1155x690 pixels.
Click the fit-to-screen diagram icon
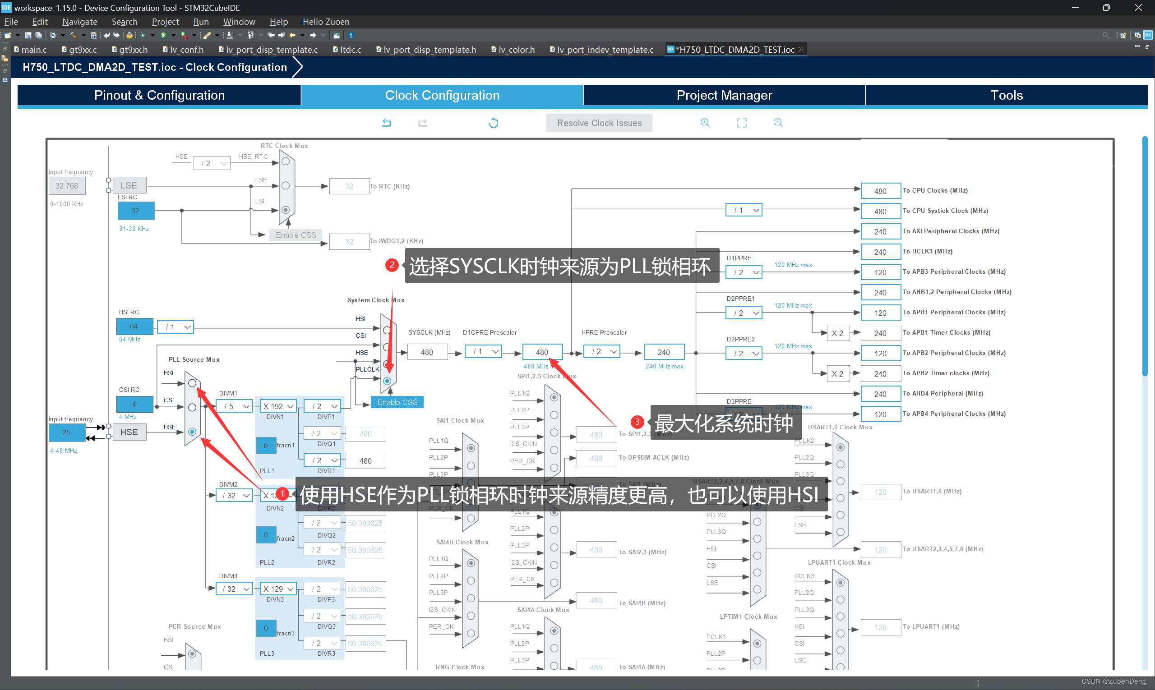click(742, 123)
